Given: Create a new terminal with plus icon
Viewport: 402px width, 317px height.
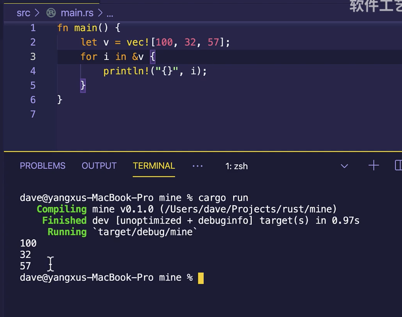Looking at the screenshot, I should click(374, 166).
